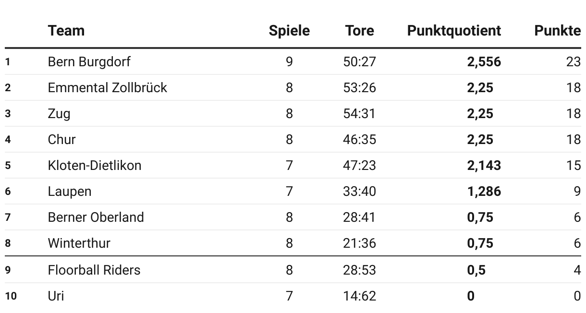Select the Bern Burgdorf team name
This screenshot has height=313, width=586.
click(x=89, y=62)
